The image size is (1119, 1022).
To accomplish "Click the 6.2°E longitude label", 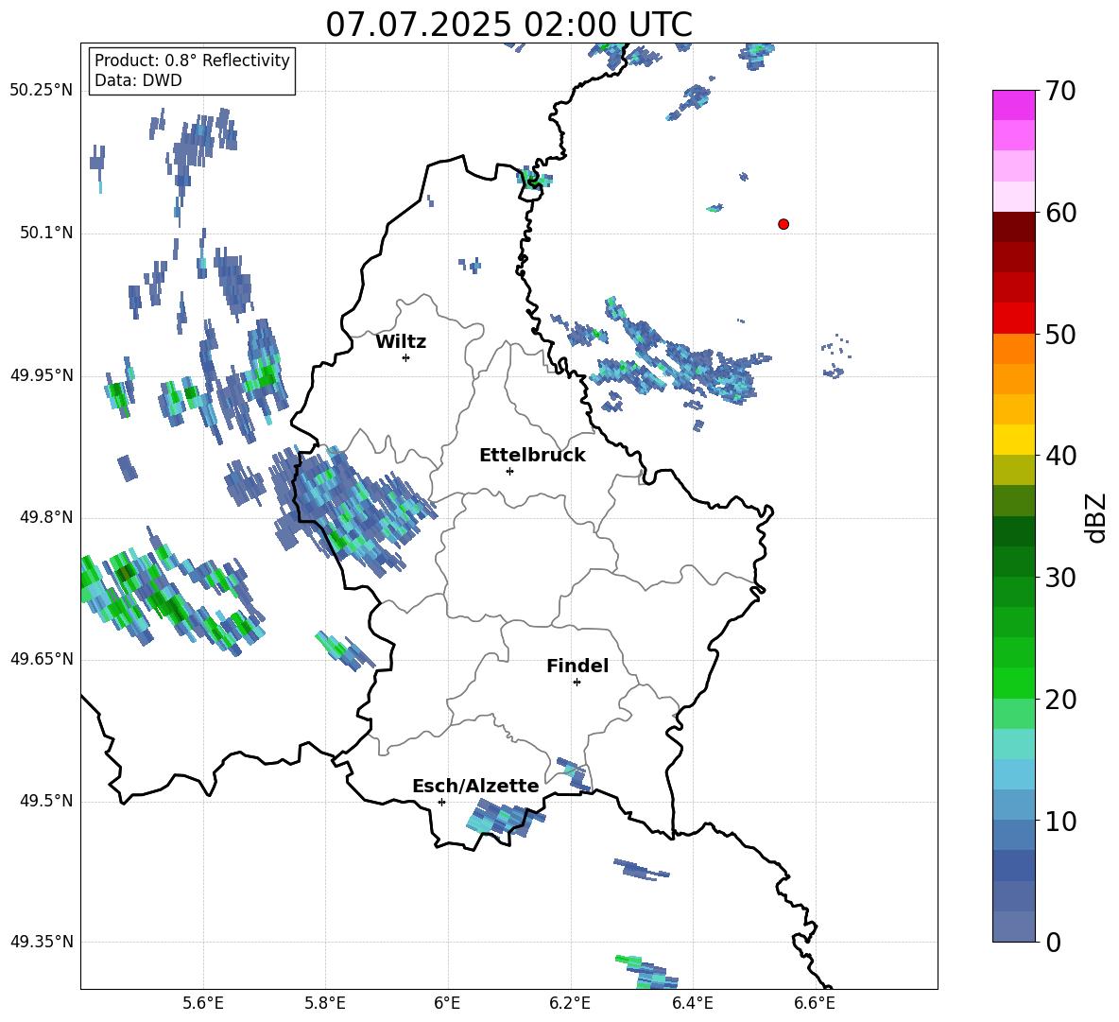I will pyautogui.click(x=570, y=1003).
